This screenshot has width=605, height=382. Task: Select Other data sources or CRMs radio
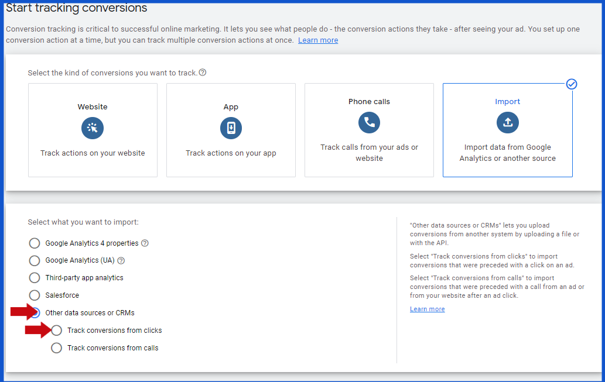pos(35,312)
